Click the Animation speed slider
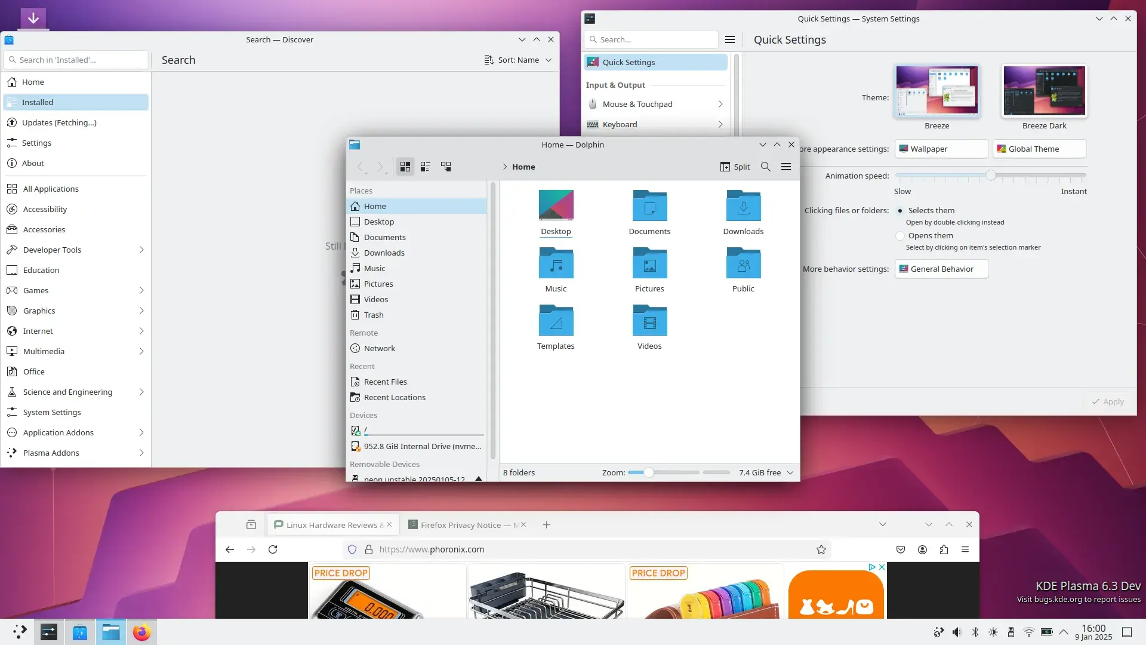 pyautogui.click(x=990, y=175)
